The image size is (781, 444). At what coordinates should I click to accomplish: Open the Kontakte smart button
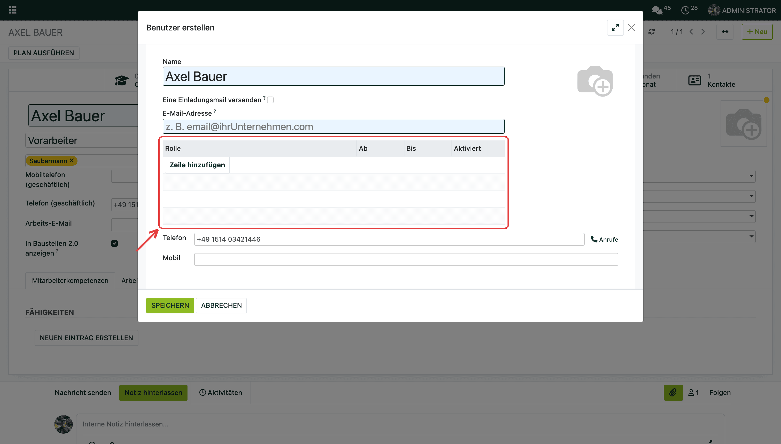pos(724,80)
